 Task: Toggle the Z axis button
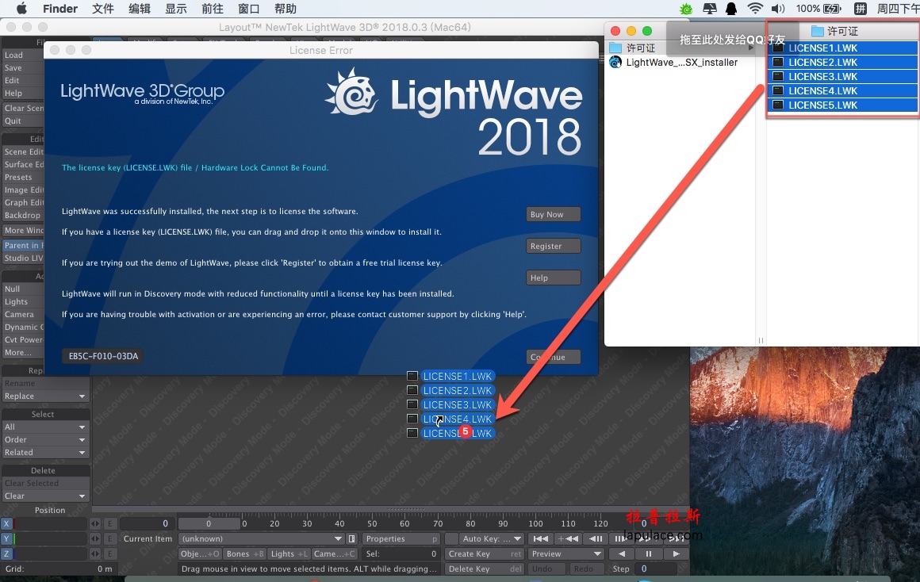tap(6, 553)
